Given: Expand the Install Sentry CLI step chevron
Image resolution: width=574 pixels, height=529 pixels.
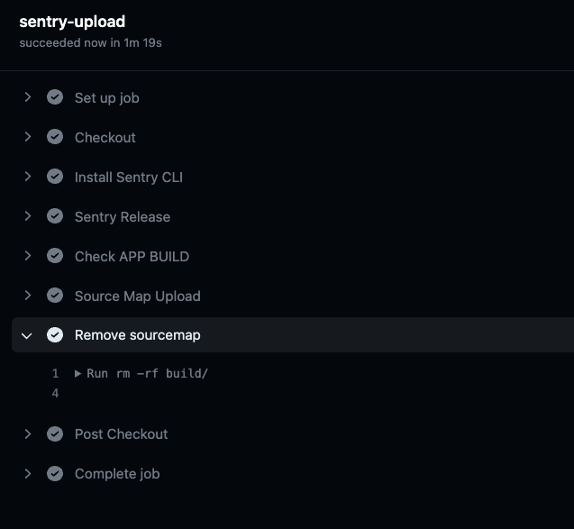Looking at the screenshot, I should (27, 177).
